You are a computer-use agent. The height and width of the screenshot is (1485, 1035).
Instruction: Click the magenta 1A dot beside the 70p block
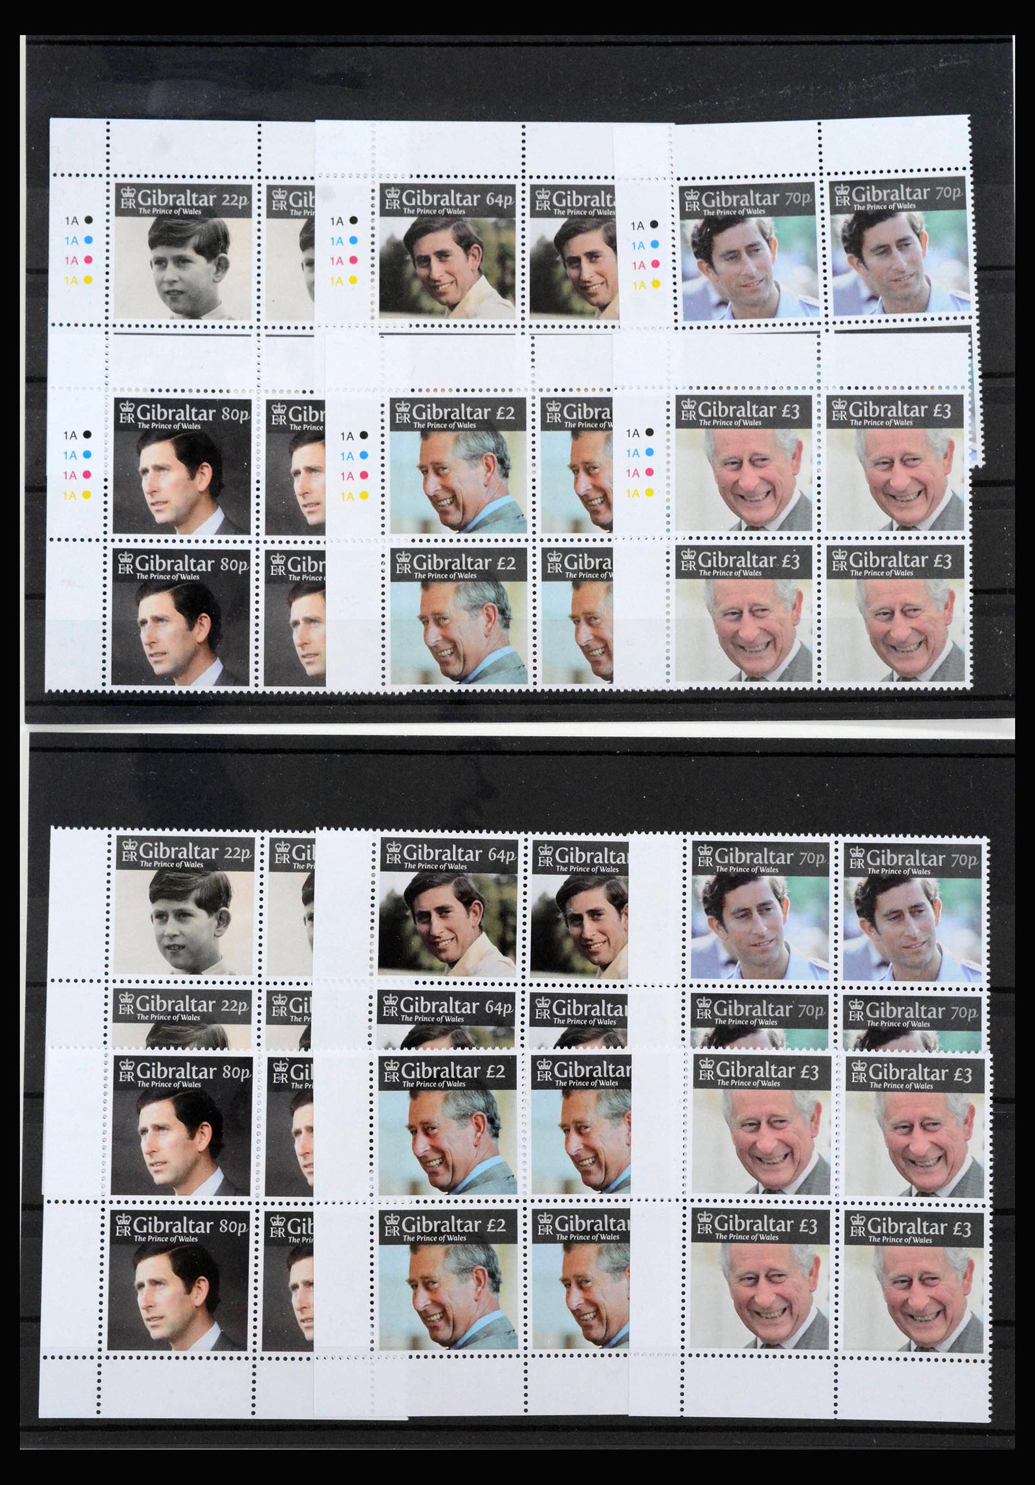tap(655, 265)
